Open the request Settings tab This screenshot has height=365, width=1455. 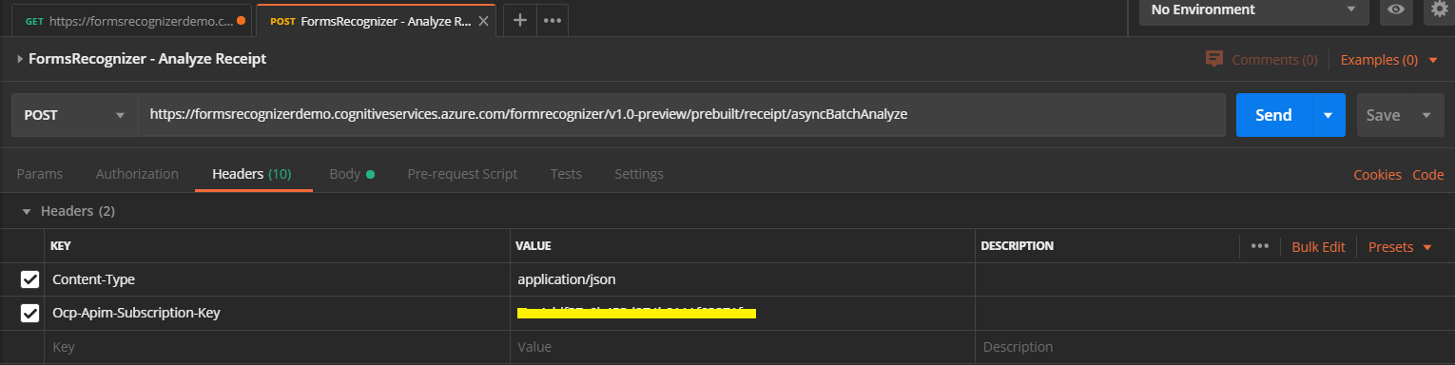[639, 174]
